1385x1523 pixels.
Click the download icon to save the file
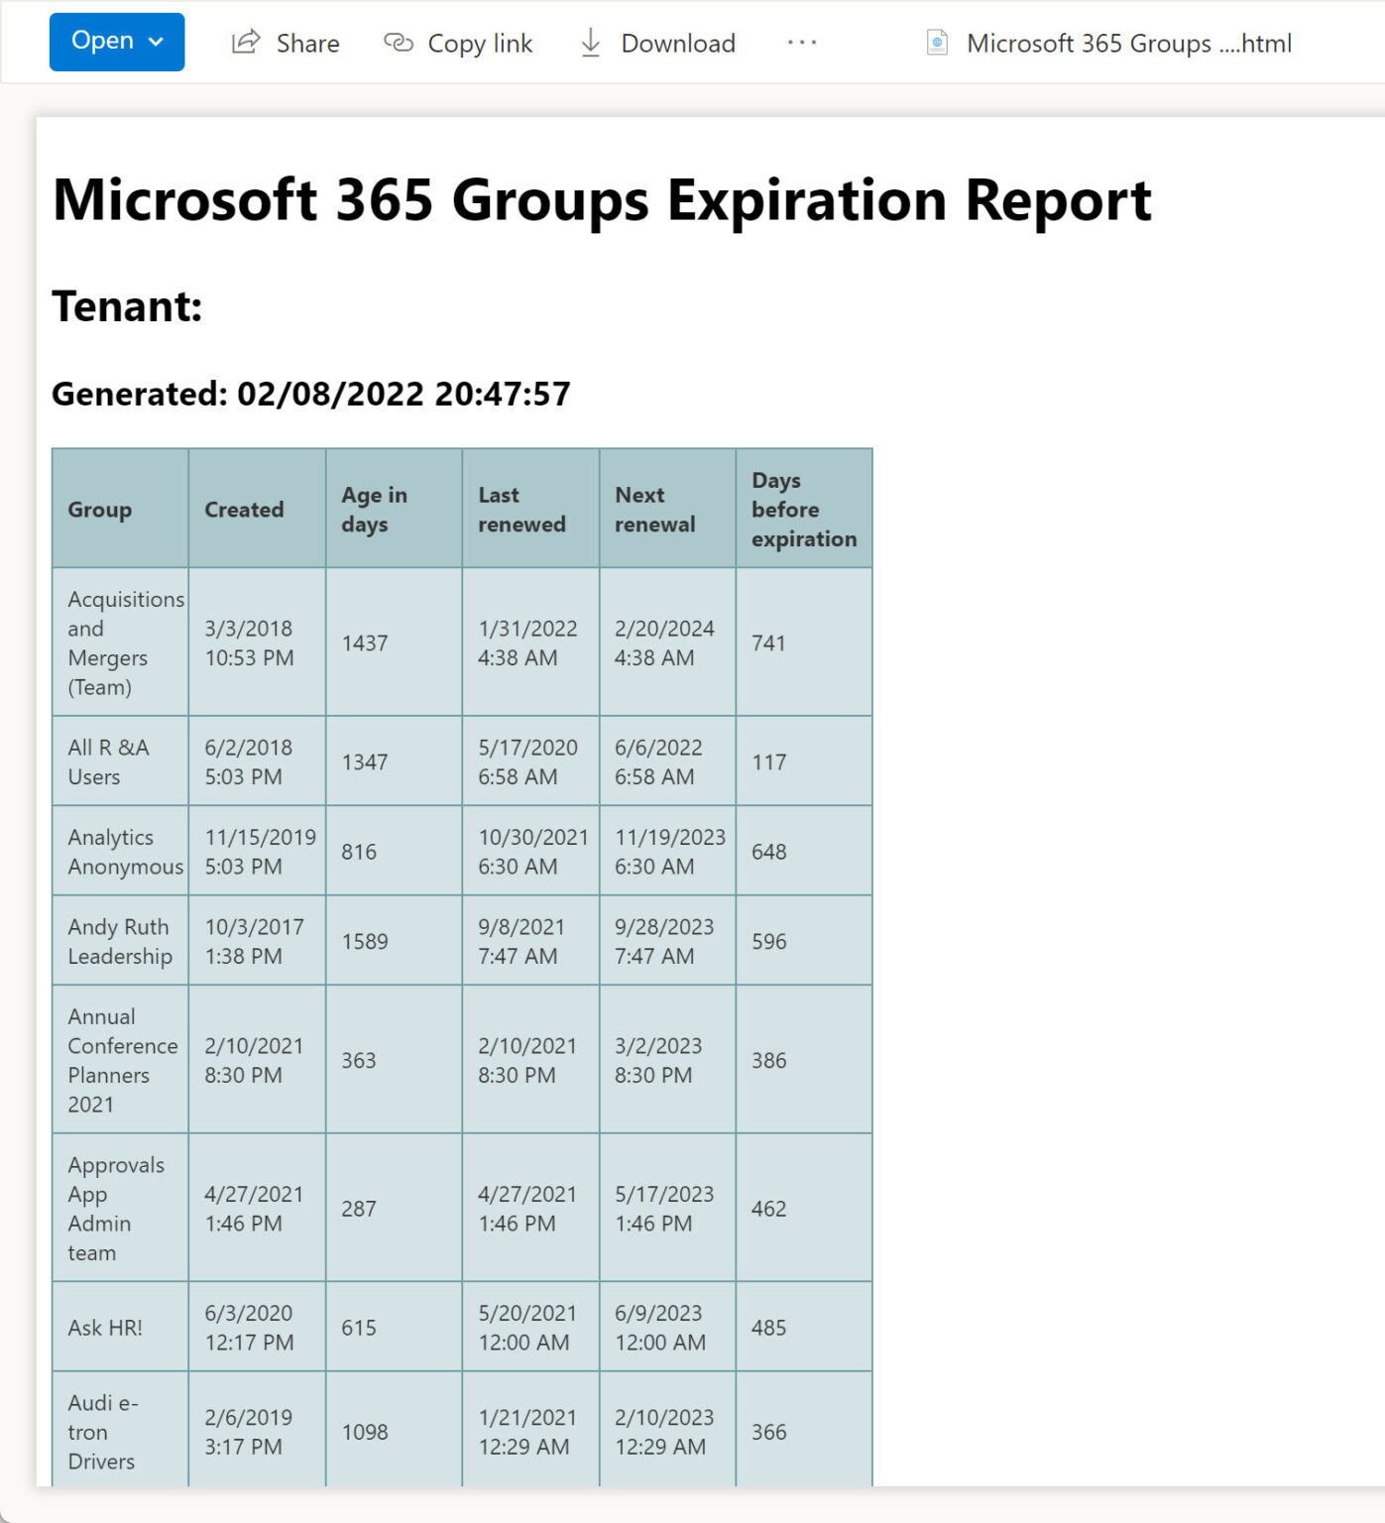(x=590, y=42)
